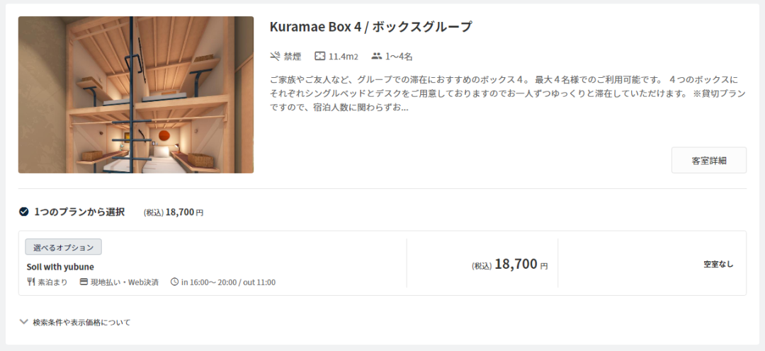Click the 現地払い・Web決済 payment text
The width and height of the screenshot is (765, 351).
coord(125,282)
